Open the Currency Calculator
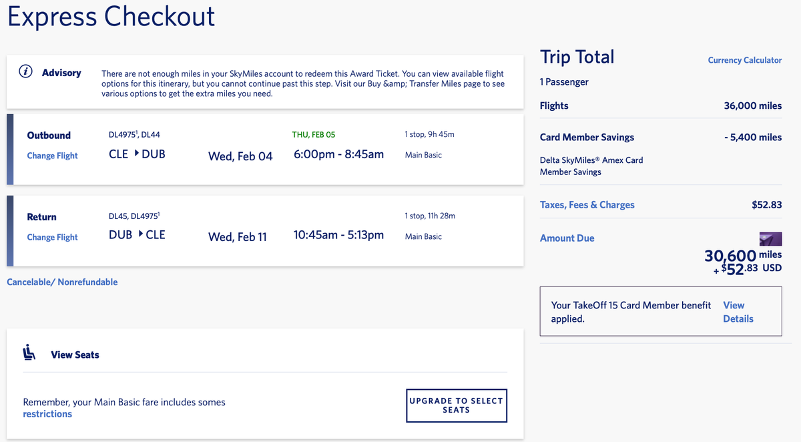Image resolution: width=801 pixels, height=442 pixels. [744, 60]
